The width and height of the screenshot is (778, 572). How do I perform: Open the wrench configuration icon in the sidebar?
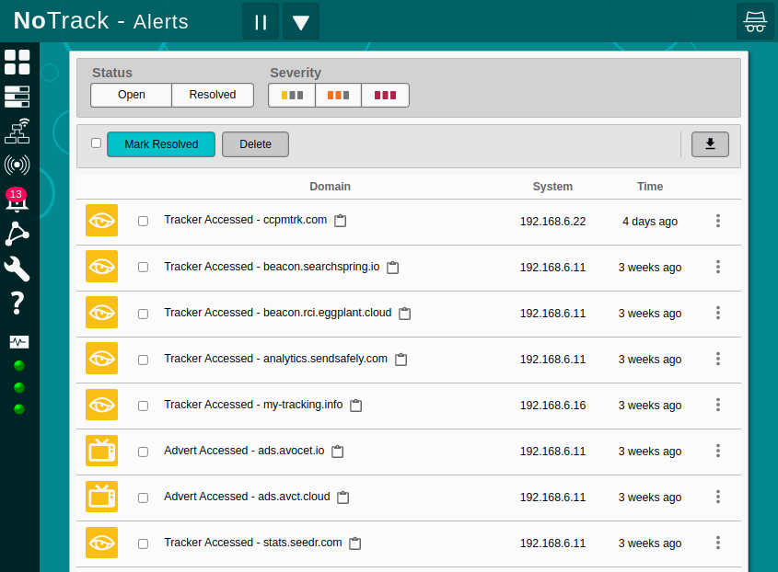17,269
